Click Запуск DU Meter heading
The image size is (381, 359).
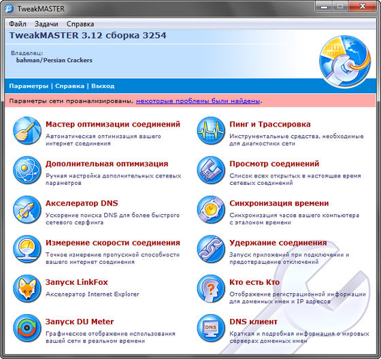point(80,322)
